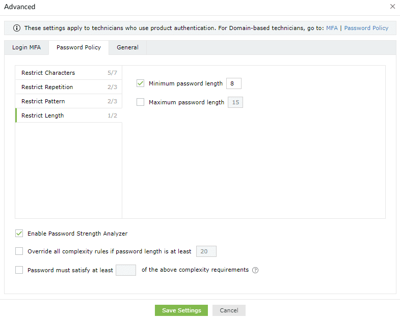Tick Password must satisfy at least checkbox
The width and height of the screenshot is (400, 319).
pyautogui.click(x=19, y=270)
